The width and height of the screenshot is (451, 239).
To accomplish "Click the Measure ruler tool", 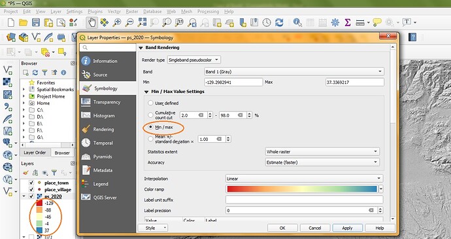I will coord(360,22).
